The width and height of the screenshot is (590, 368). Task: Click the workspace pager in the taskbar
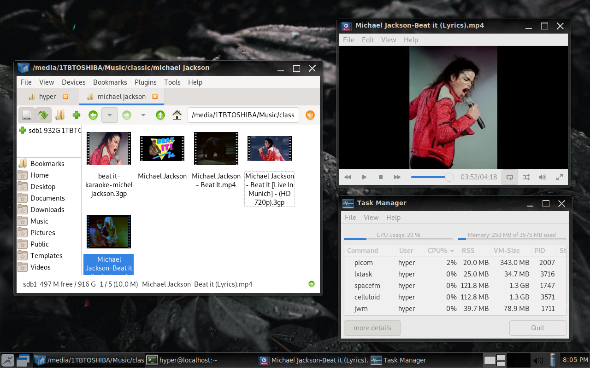point(495,360)
